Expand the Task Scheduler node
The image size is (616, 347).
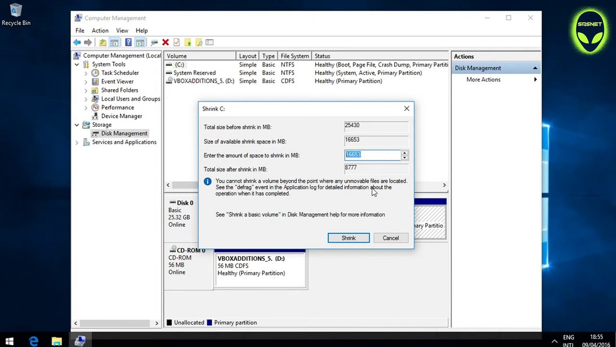(86, 73)
